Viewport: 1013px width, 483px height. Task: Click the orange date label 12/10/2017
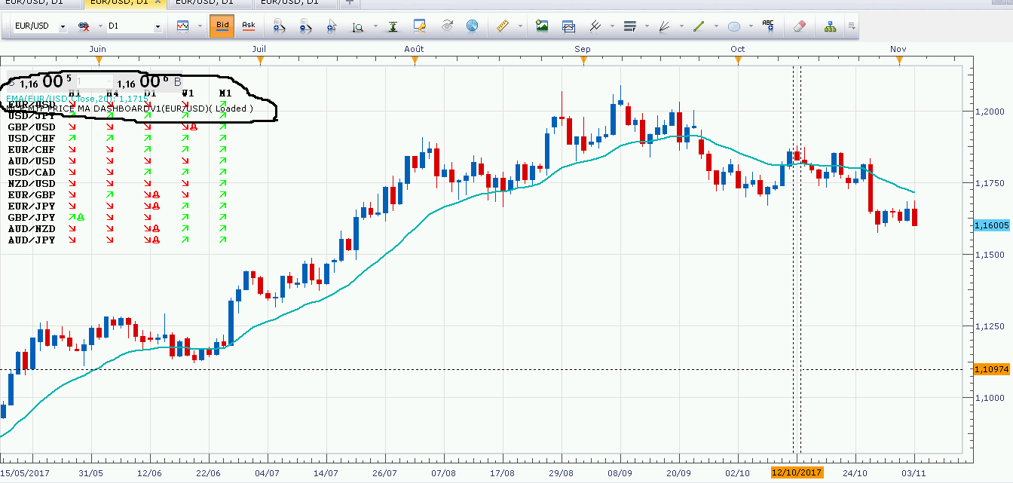point(797,472)
